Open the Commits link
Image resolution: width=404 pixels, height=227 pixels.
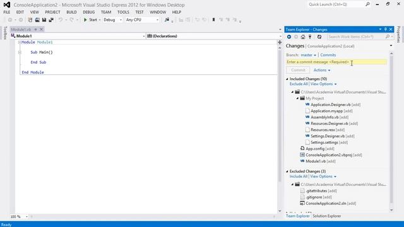click(328, 55)
